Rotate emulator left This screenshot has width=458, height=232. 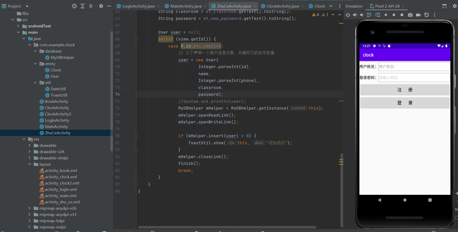(369, 15)
